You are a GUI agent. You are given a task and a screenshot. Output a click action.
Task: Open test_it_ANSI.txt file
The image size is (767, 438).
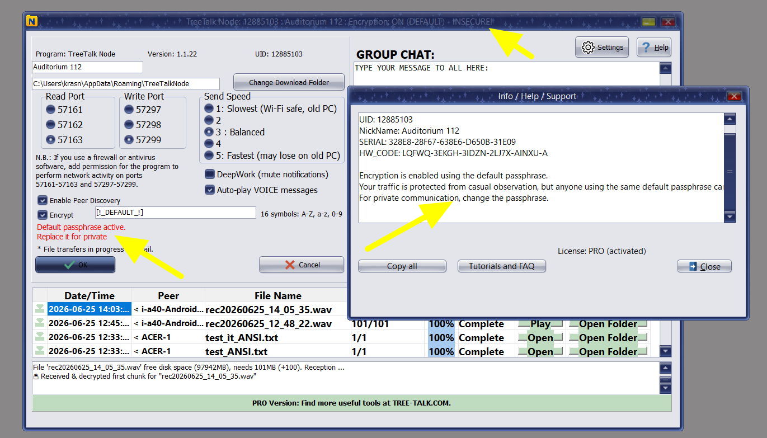pyautogui.click(x=540, y=338)
